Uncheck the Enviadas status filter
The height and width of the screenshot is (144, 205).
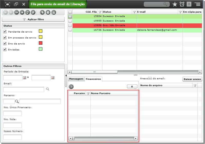click(5, 49)
